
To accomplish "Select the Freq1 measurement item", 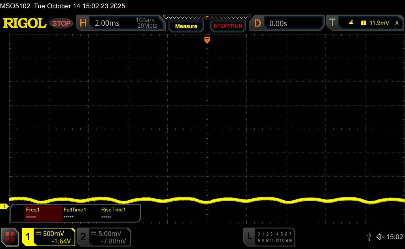I will click(43, 213).
